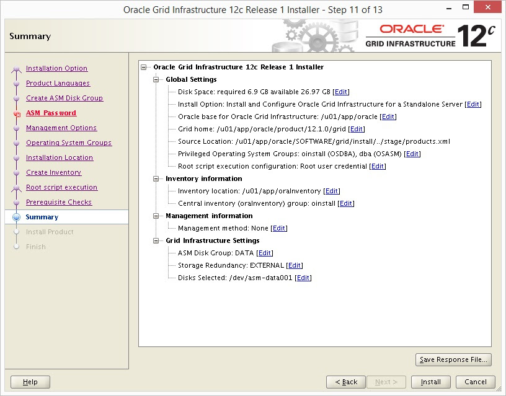Collapse the Management information section
The image size is (506, 396).
coord(156,216)
